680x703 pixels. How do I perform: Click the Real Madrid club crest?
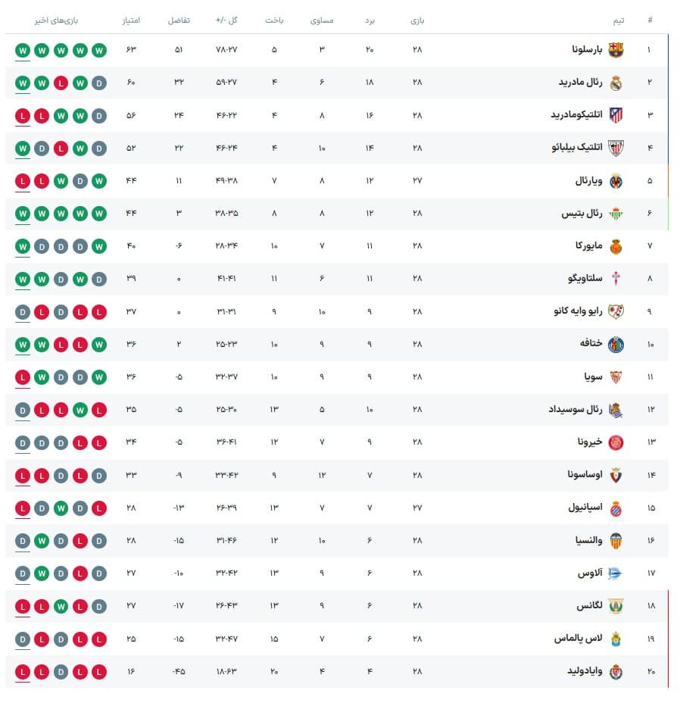click(x=616, y=83)
